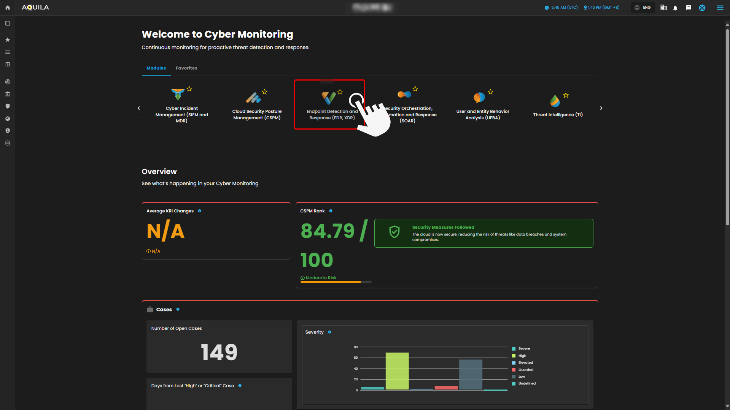Click the favorites star icon in sidebar
Screen dimensions: 730x410
pos(7,40)
